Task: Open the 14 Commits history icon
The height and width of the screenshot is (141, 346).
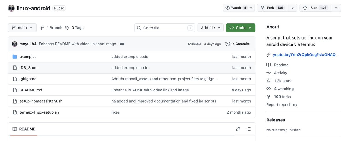Action: pos(228,44)
